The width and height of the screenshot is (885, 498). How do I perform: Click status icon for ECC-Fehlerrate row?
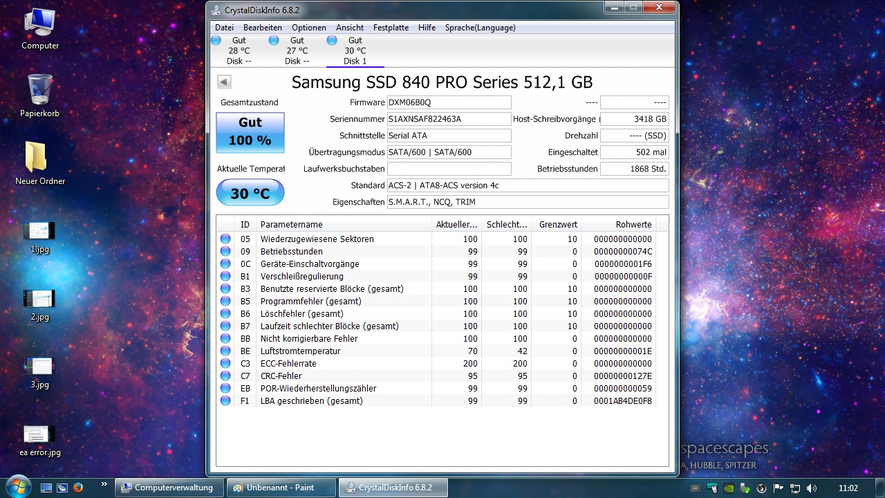click(225, 363)
